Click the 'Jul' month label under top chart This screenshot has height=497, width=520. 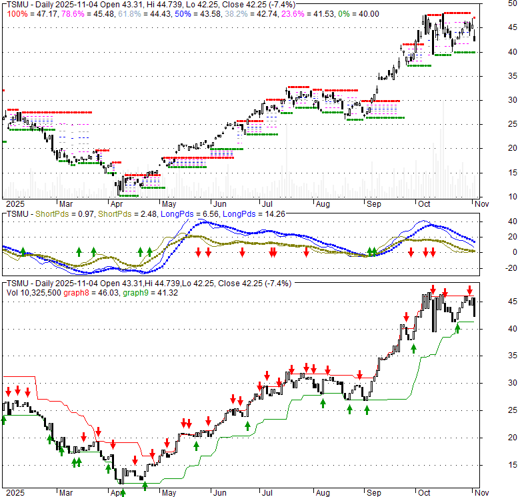[267, 204]
